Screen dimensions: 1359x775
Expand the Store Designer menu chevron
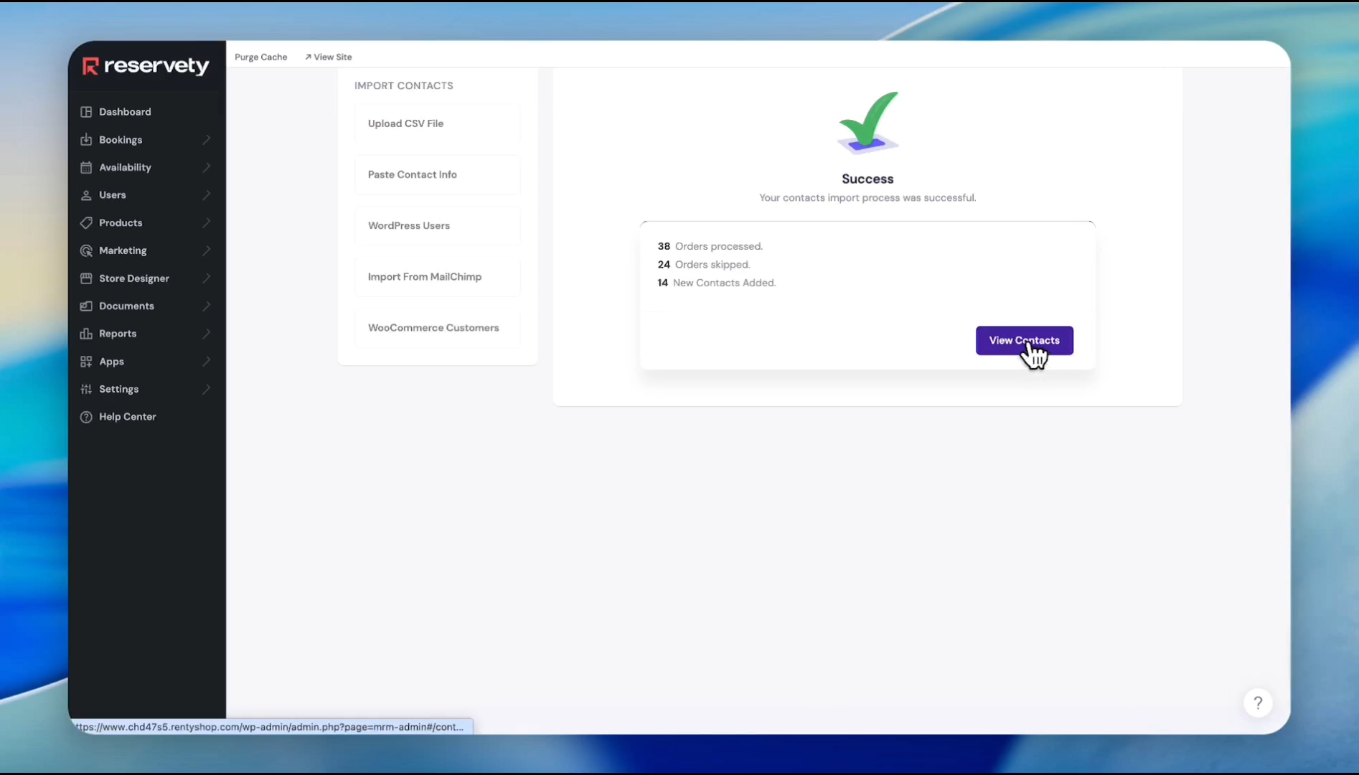tap(207, 278)
